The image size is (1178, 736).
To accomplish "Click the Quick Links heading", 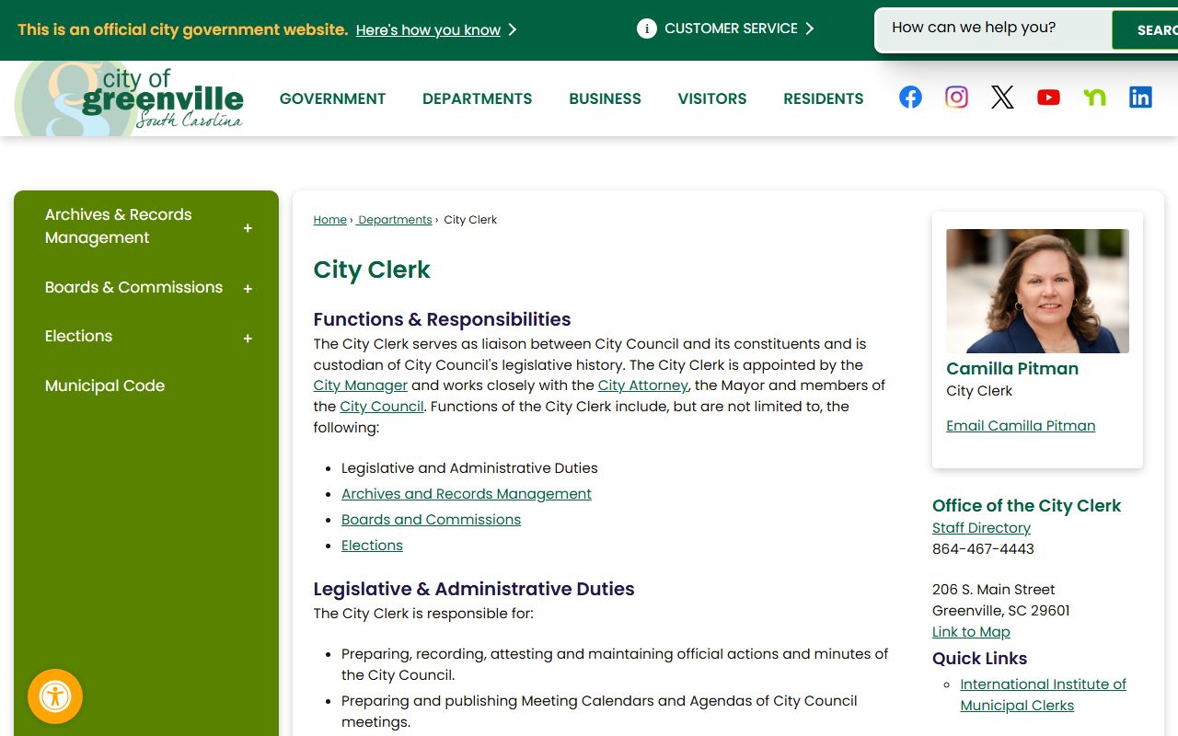I will pos(979,659).
